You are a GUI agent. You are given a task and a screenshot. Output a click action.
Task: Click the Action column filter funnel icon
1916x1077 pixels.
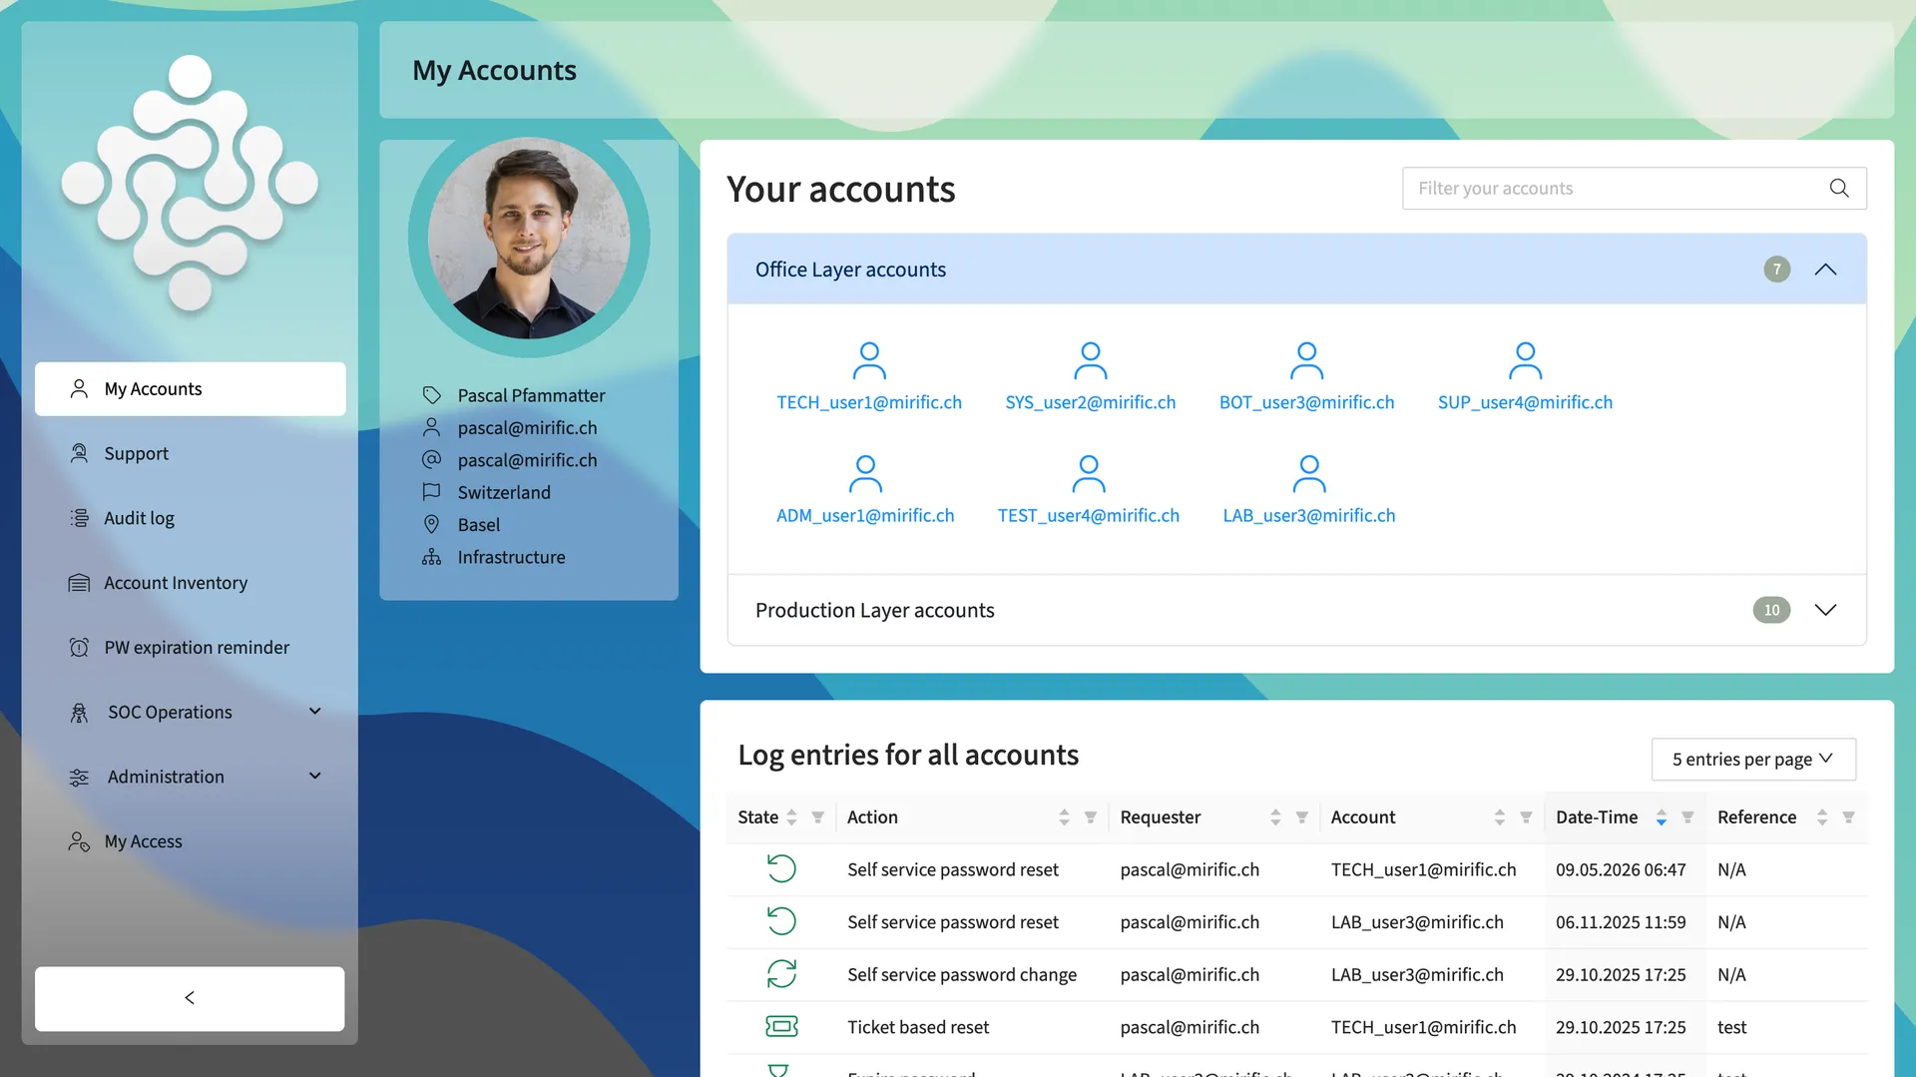pos(1091,817)
